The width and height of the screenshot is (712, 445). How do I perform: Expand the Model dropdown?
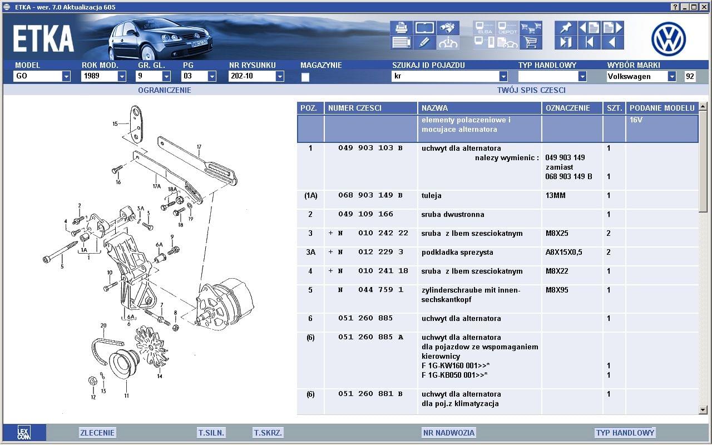(x=66, y=77)
